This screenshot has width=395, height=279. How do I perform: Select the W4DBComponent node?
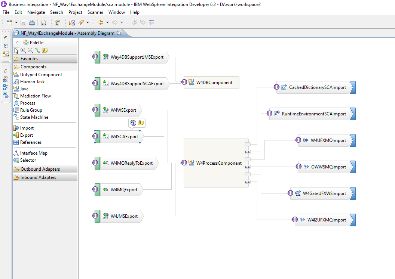click(x=212, y=83)
